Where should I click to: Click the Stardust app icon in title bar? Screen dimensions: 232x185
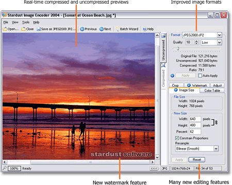(x=4, y=15)
